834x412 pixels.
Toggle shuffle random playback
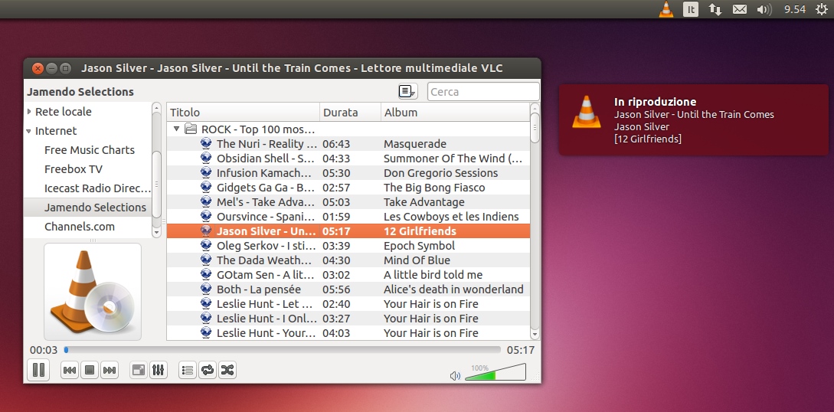[x=227, y=370]
